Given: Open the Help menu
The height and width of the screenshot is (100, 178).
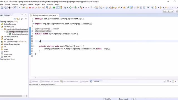Looking at the screenshot, I should coord(57,4).
